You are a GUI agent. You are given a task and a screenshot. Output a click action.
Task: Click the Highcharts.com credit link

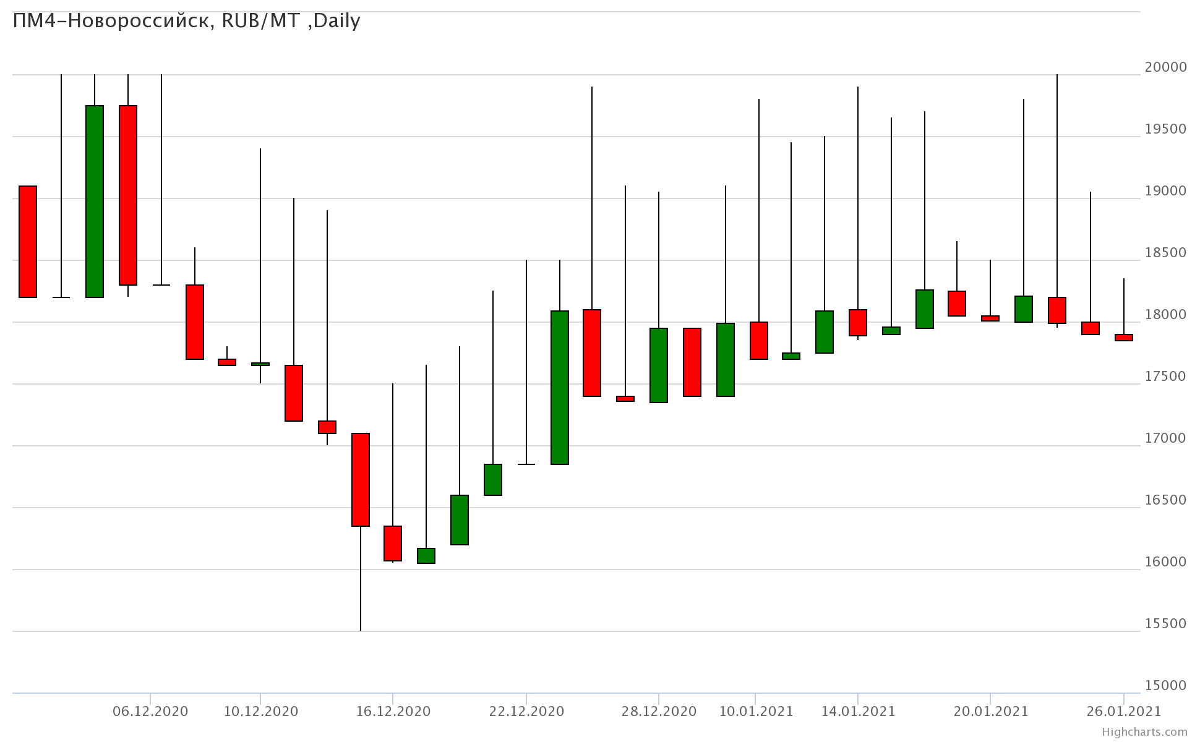tap(1144, 732)
